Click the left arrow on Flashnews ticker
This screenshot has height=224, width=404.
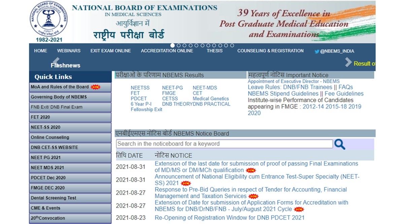point(56,61)
